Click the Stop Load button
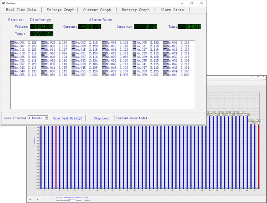The width and height of the screenshot is (267, 203). click(101, 118)
